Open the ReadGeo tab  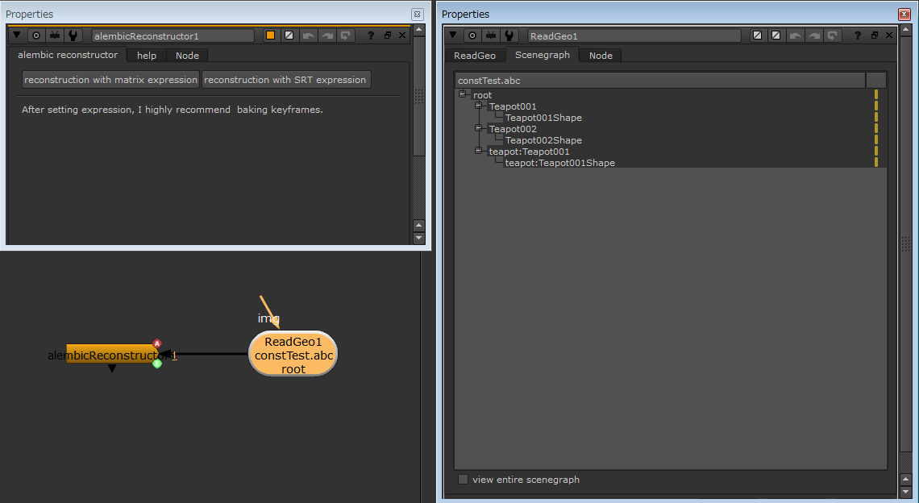(475, 56)
